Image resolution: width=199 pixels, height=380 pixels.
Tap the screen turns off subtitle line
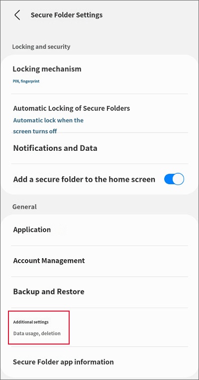click(35, 131)
